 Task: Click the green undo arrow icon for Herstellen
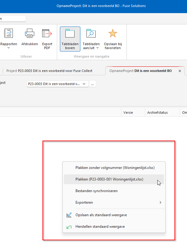(69, 227)
